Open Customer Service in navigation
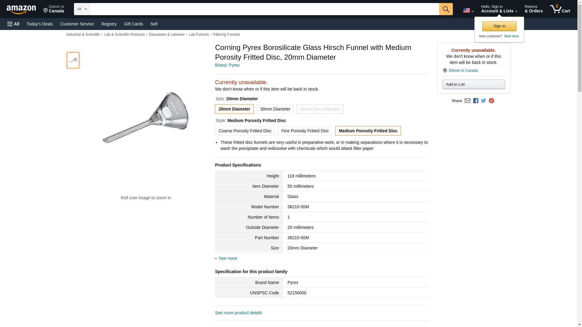 (x=77, y=24)
